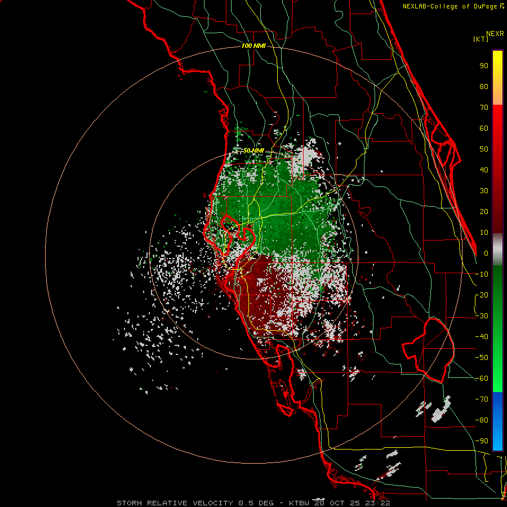Click the 40 value on velocity scale
This screenshot has height=507, width=507.
pos(484,170)
